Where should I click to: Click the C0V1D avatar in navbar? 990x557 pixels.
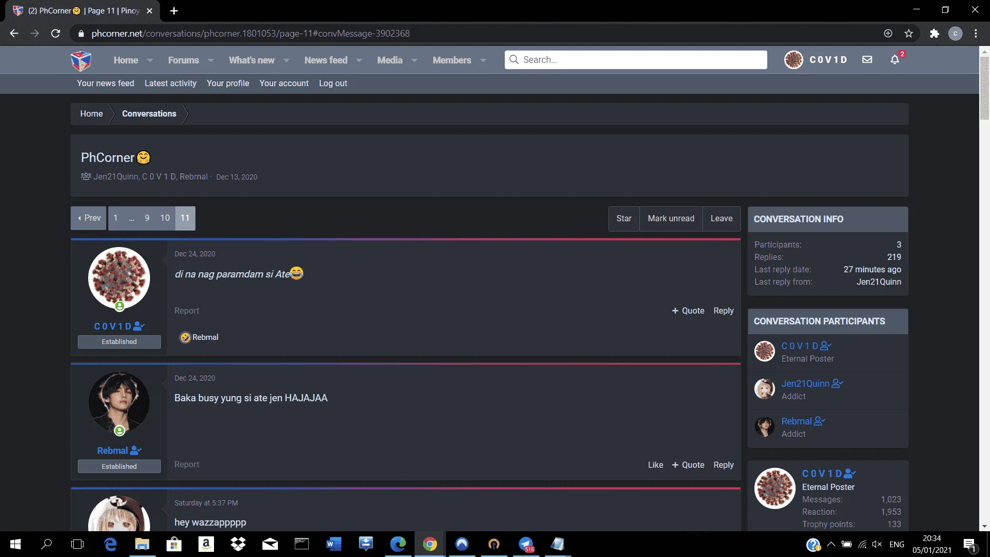point(794,60)
